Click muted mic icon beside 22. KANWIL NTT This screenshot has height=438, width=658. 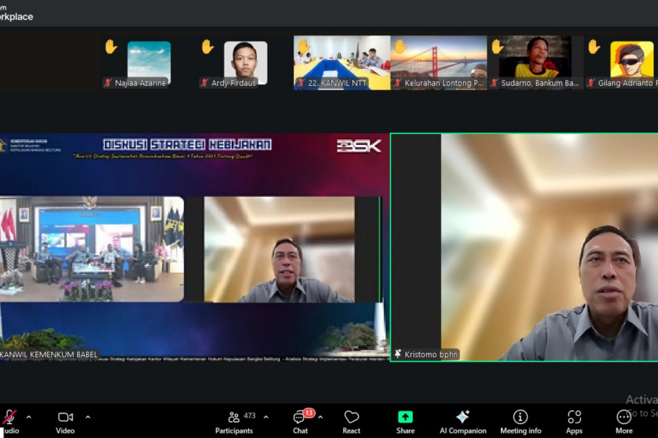click(x=300, y=83)
